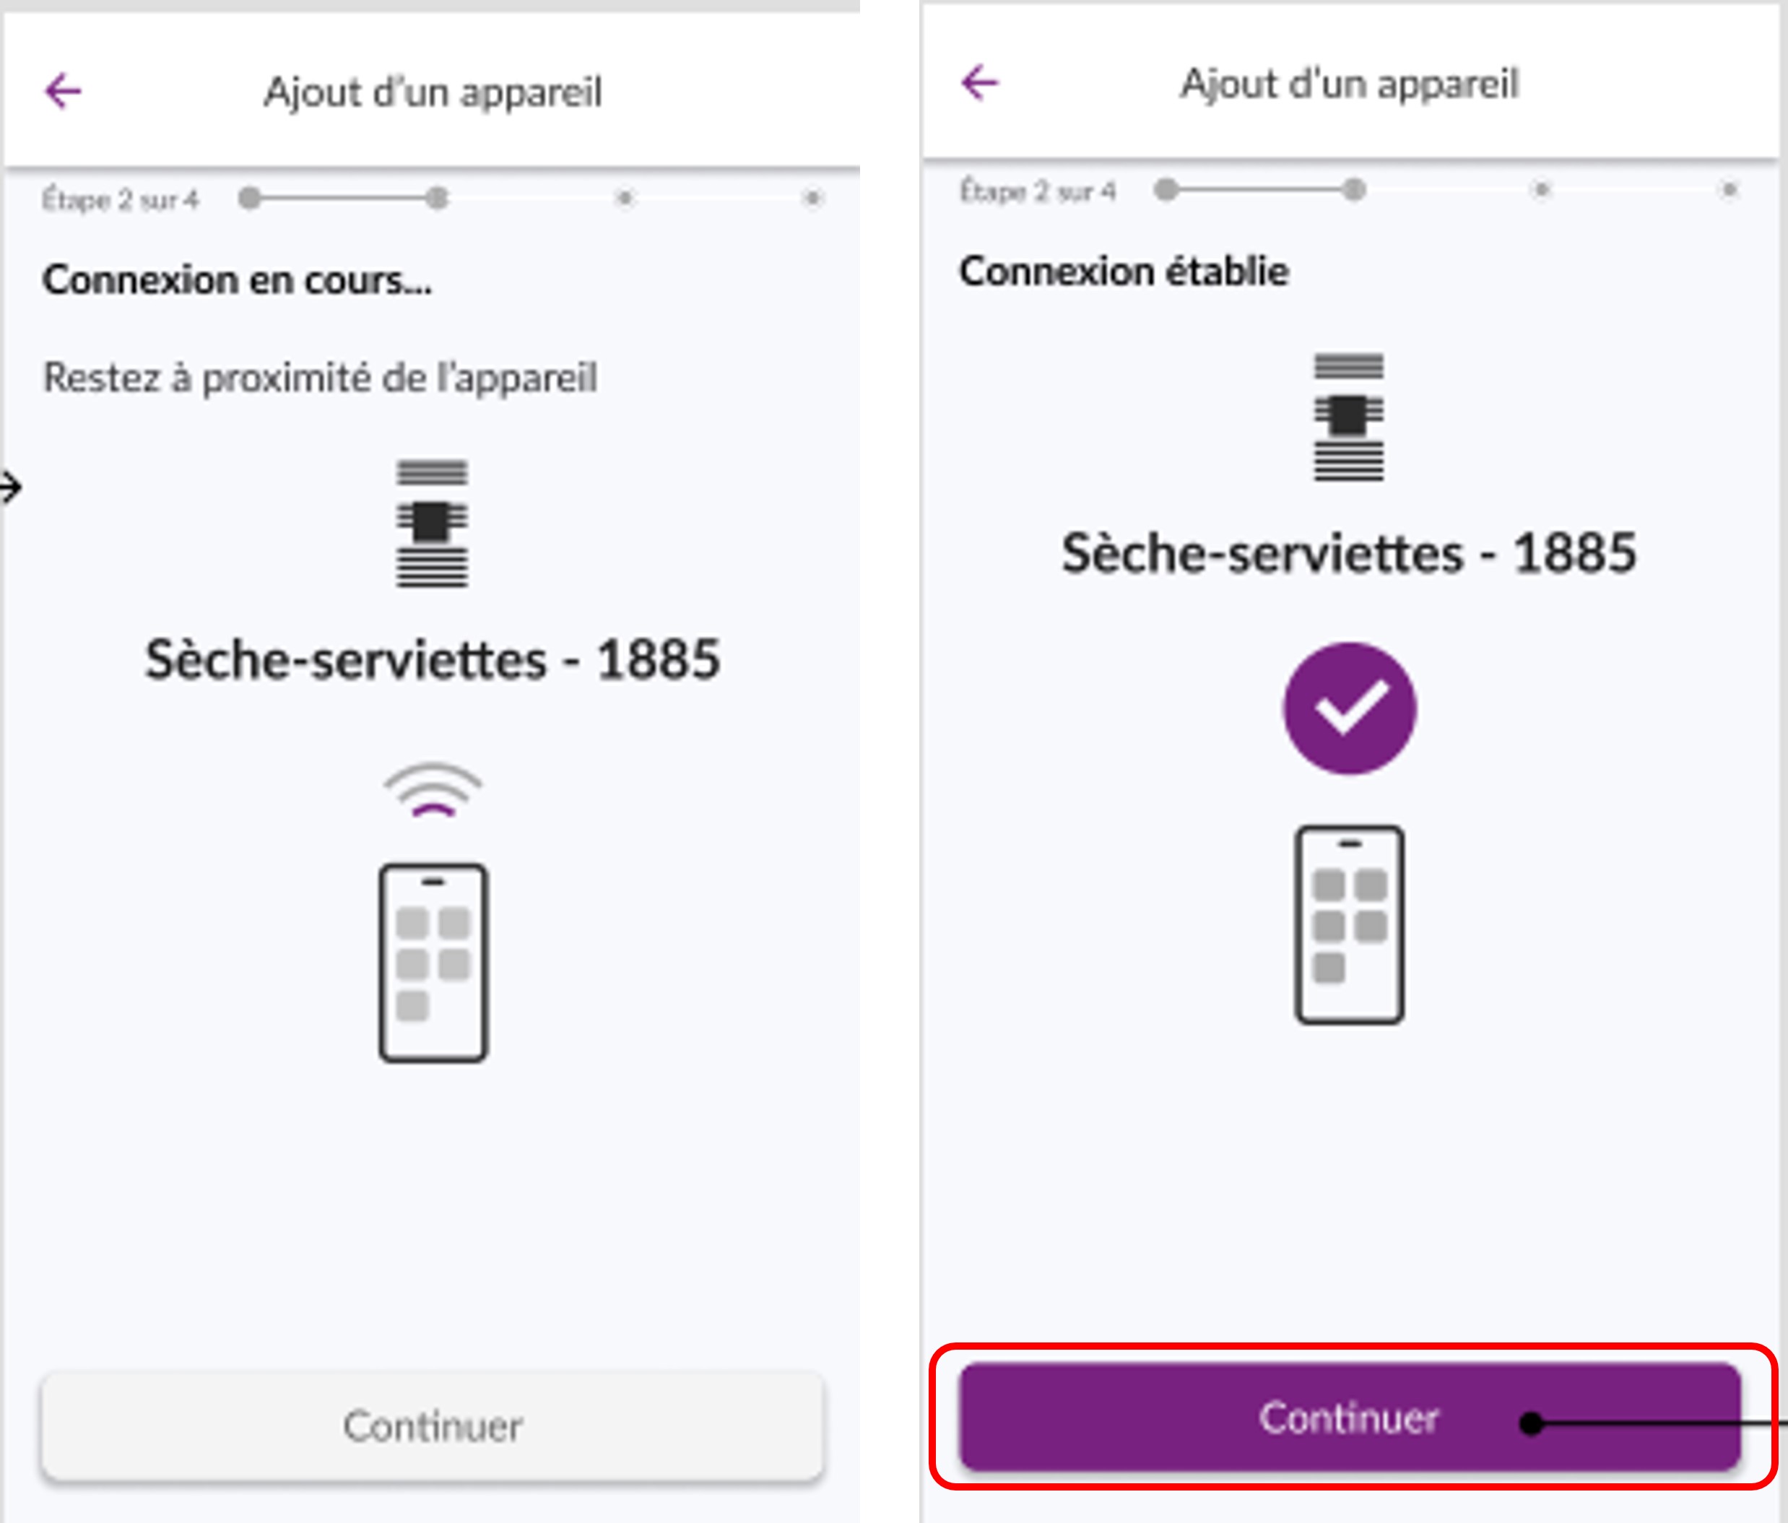Select the second progress step dot left screen

tap(438, 198)
